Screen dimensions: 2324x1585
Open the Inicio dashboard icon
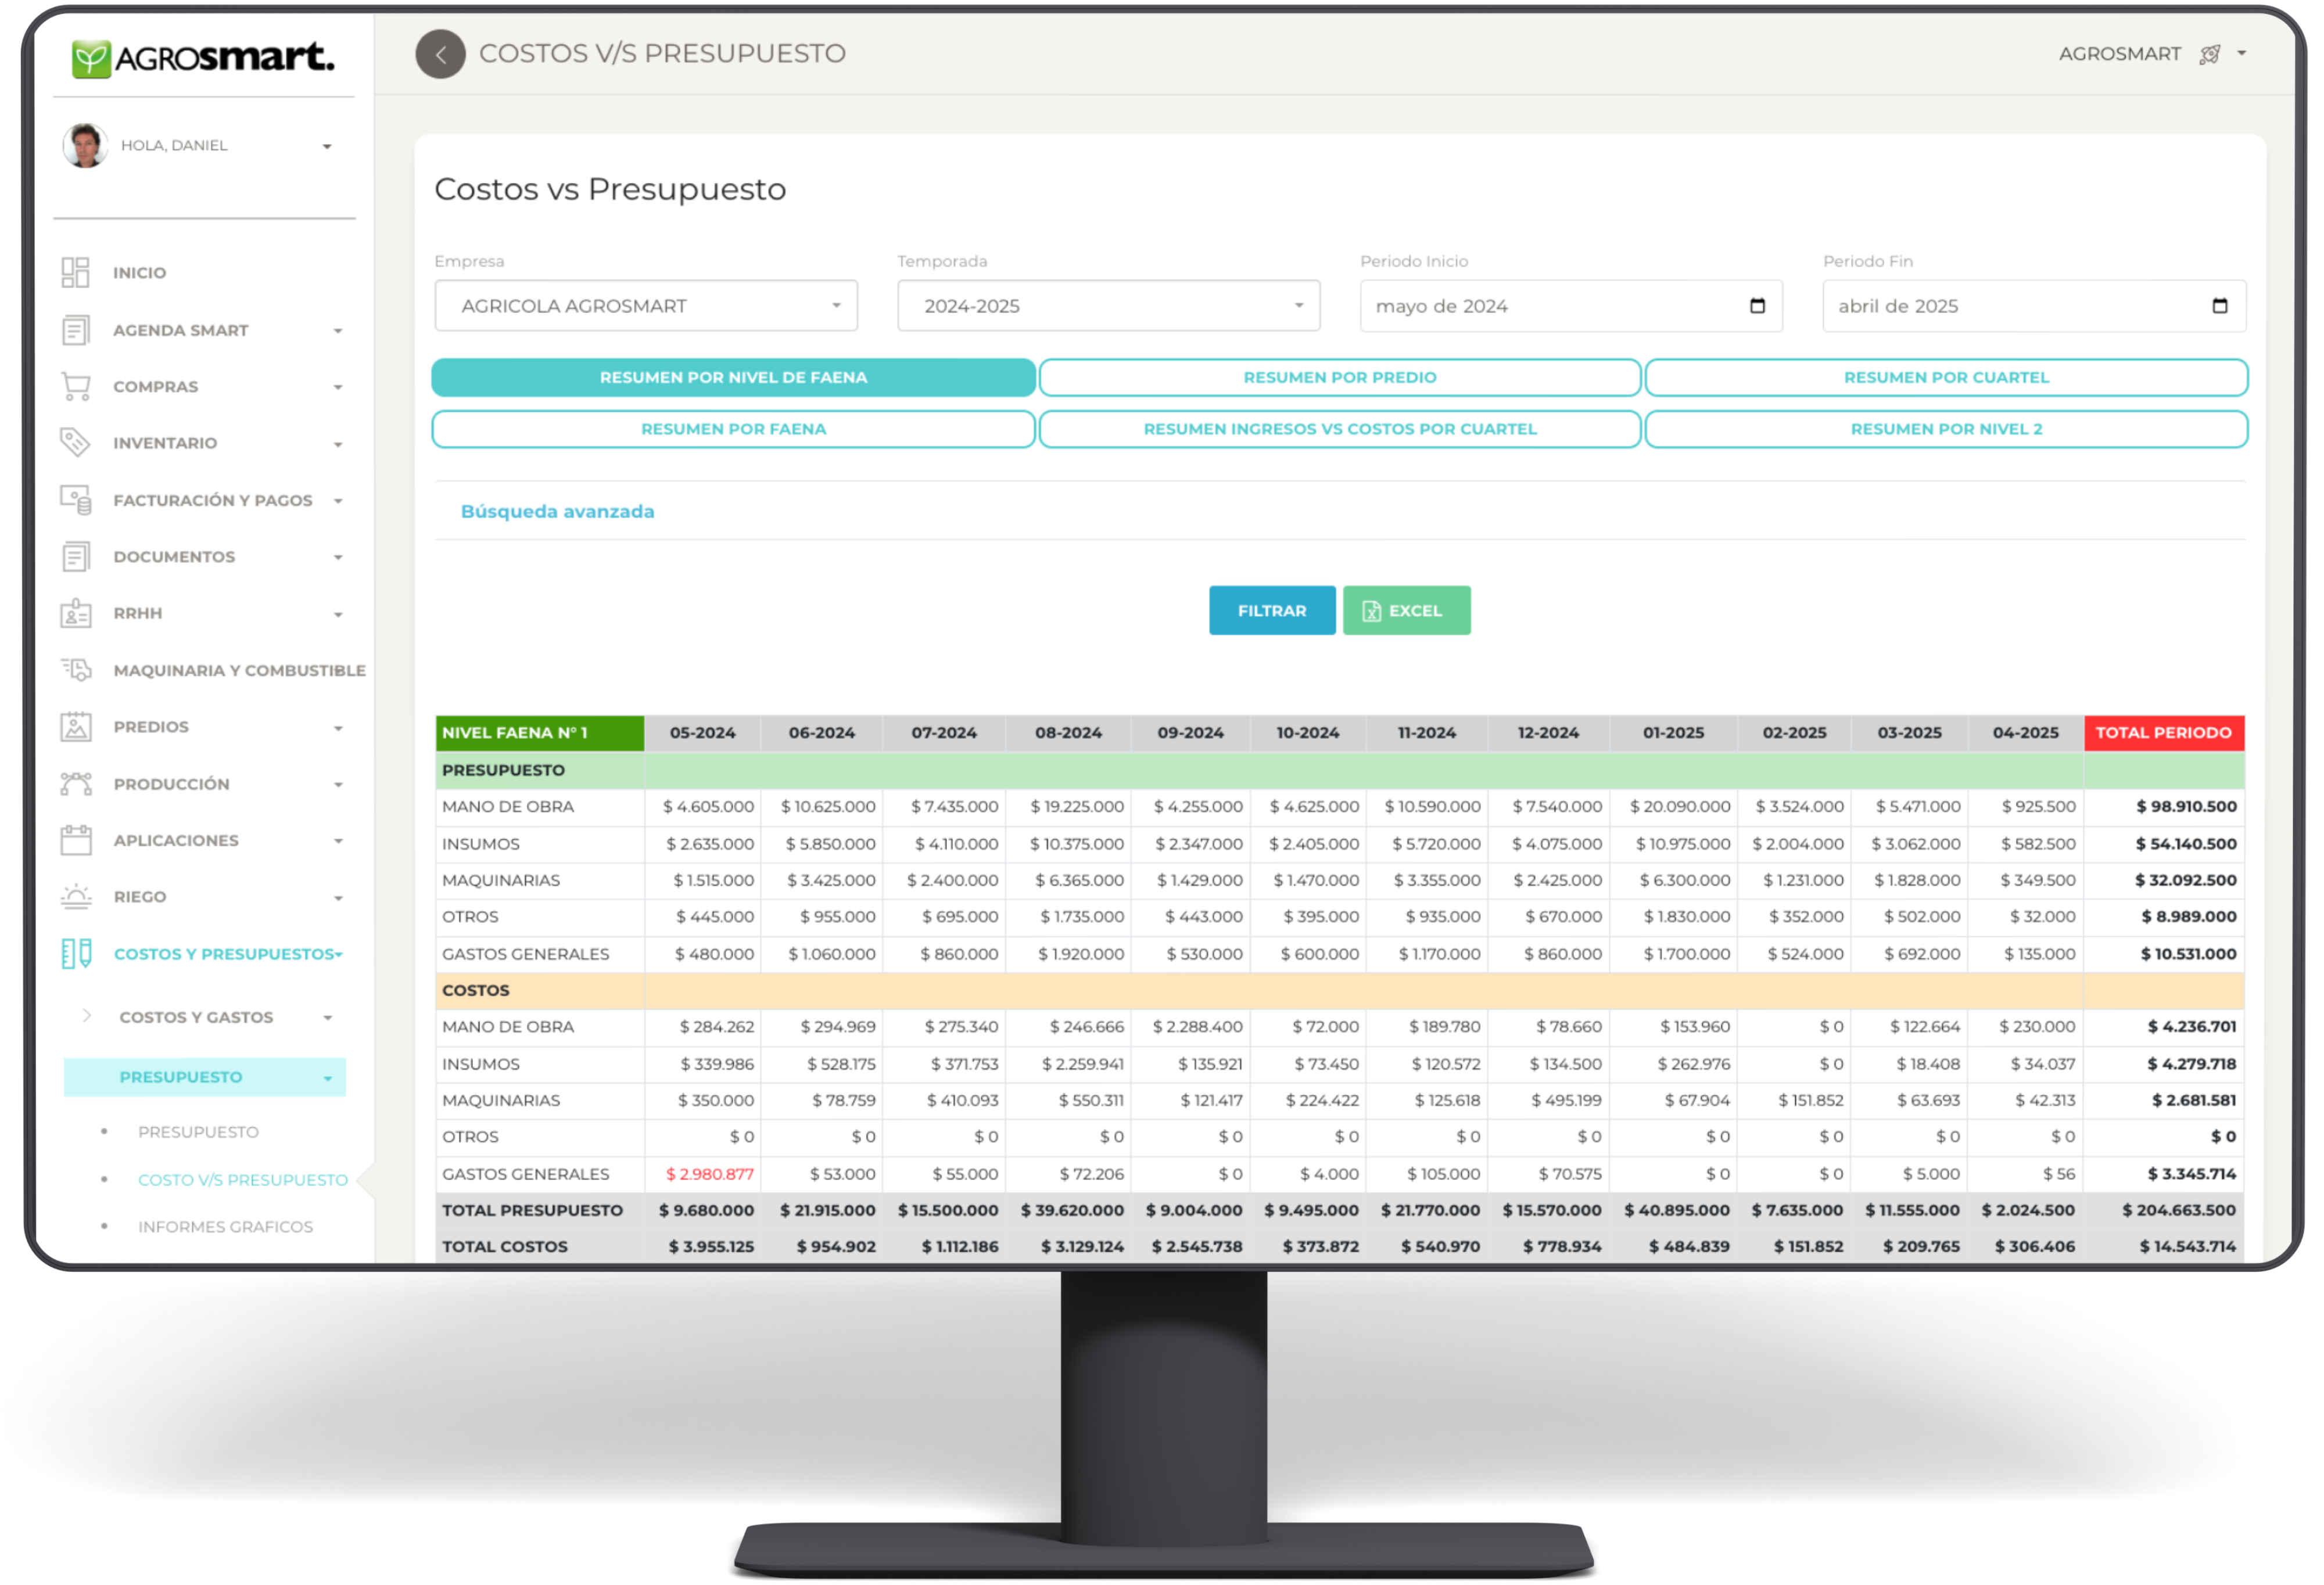pyautogui.click(x=75, y=272)
